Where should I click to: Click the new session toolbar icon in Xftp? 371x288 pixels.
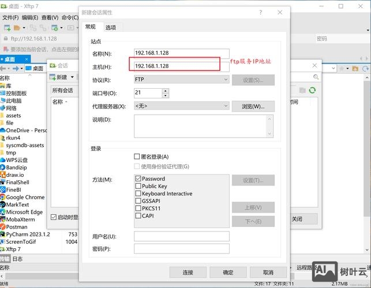tap(7, 28)
